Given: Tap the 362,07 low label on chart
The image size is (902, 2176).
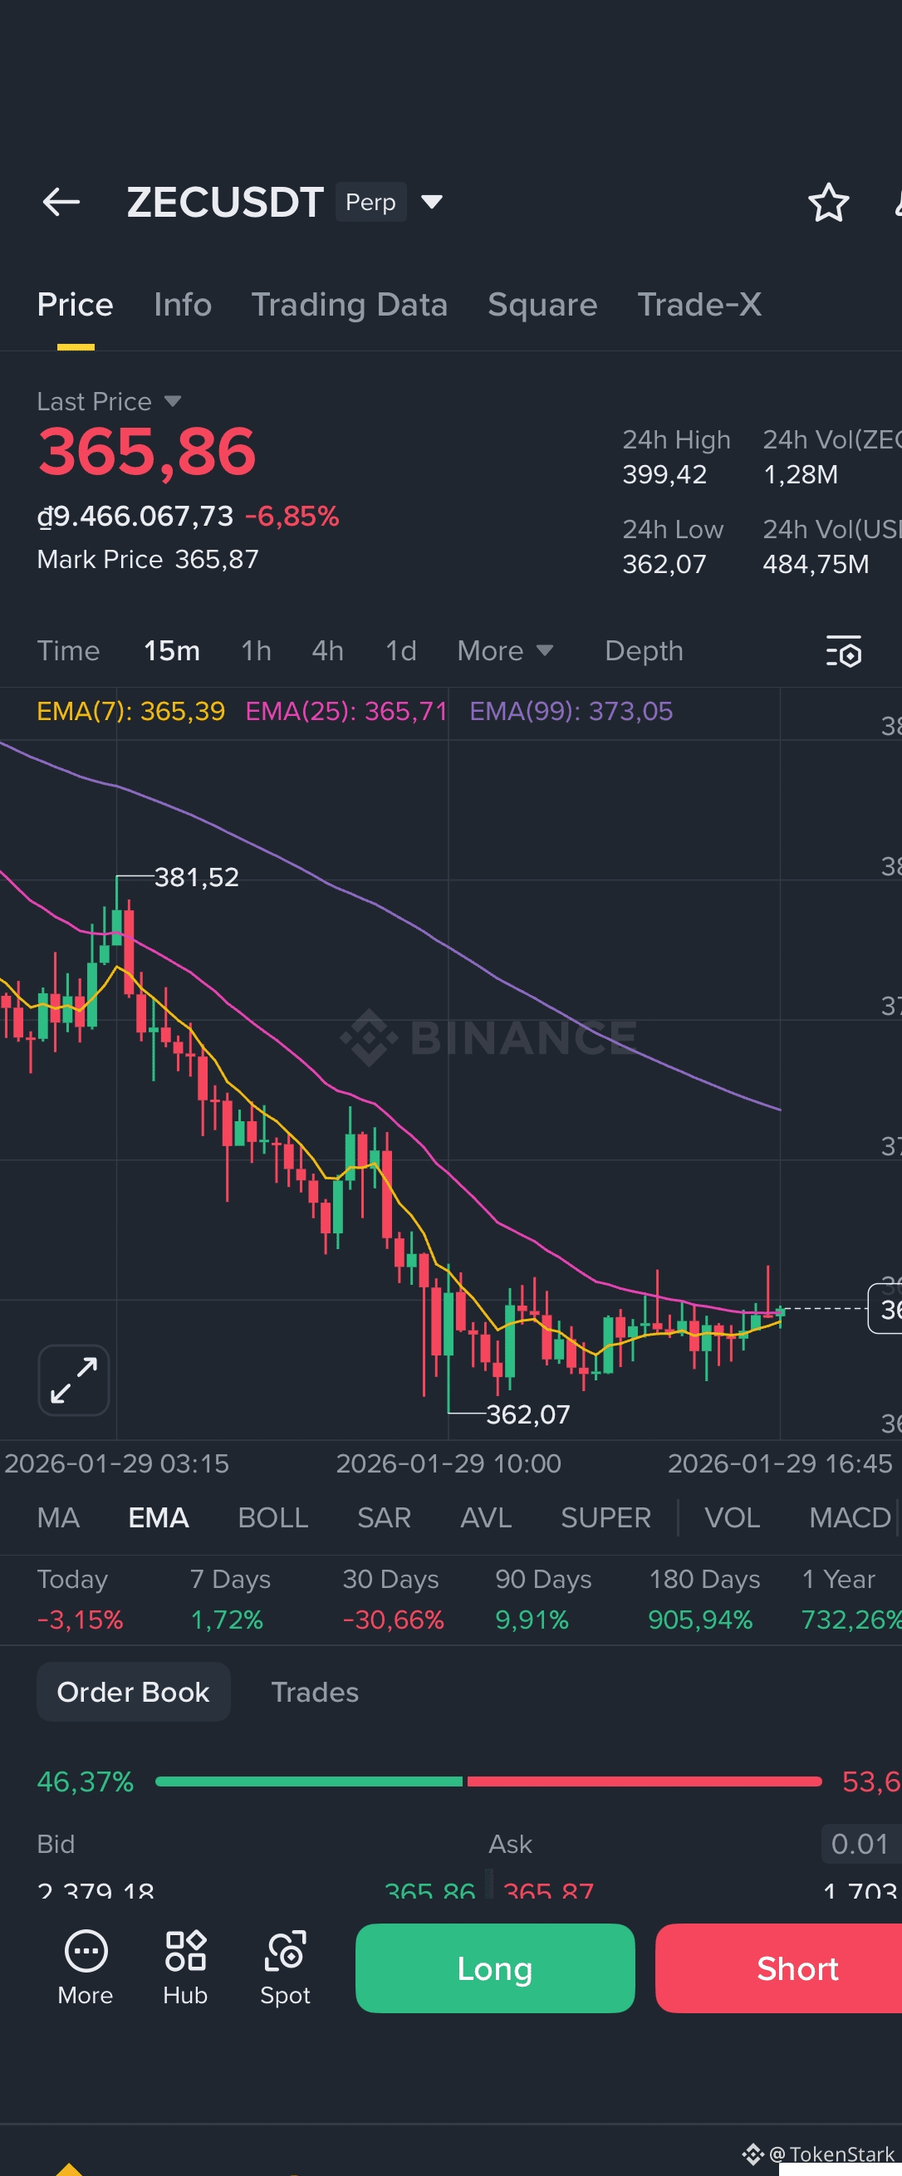Looking at the screenshot, I should point(528,1414).
